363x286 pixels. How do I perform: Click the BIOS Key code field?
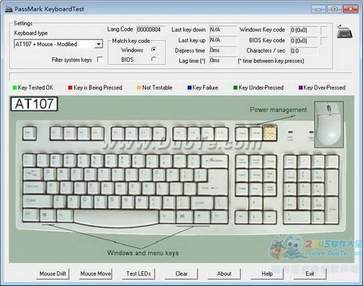304,41
